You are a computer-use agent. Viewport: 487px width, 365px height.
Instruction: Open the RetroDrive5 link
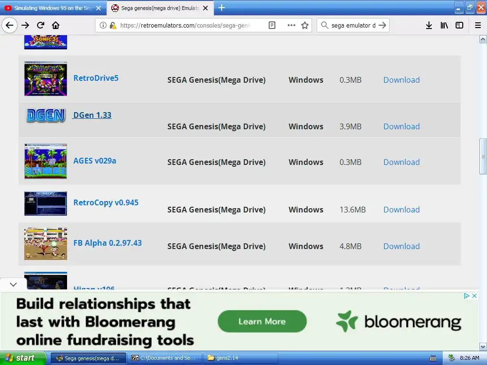(96, 78)
